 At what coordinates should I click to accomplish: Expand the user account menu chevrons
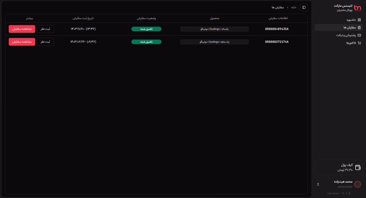coord(318,184)
